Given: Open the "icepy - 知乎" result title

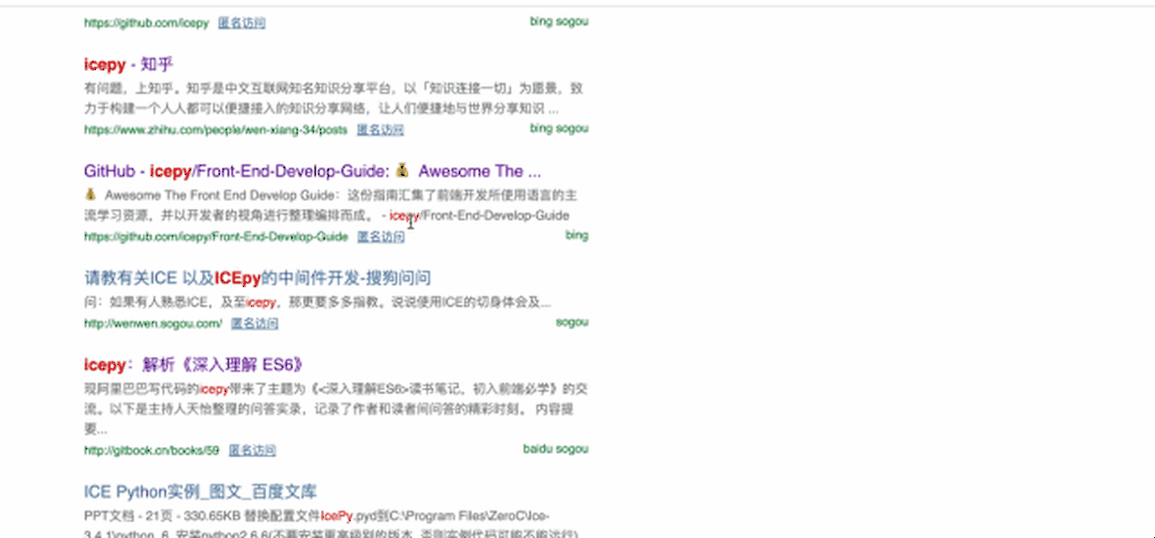Looking at the screenshot, I should [x=127, y=65].
